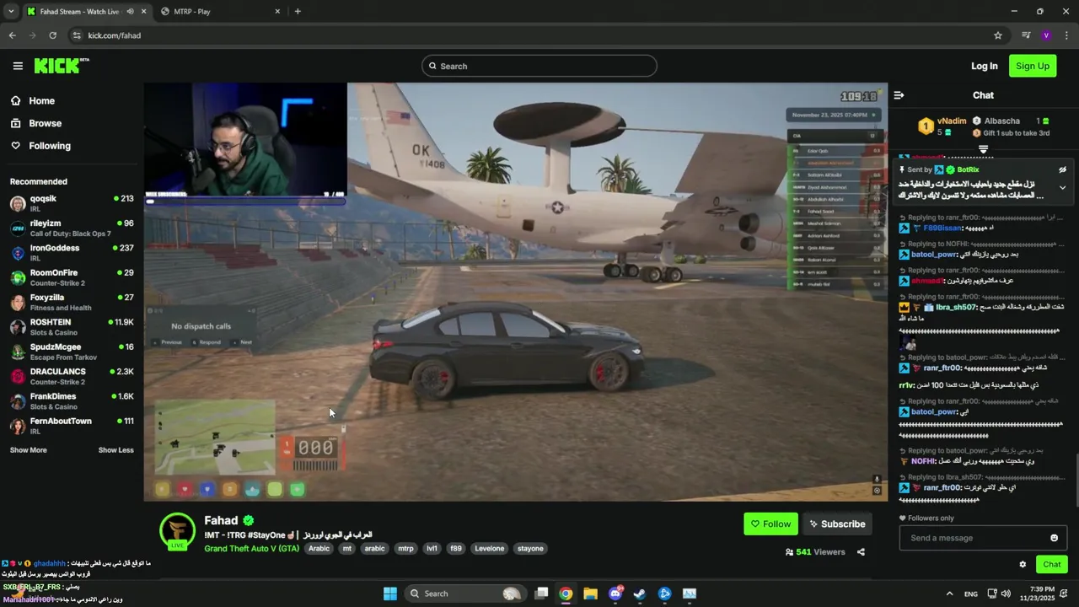1079x607 pixels.
Task: Click the Subscribe button
Action: pos(837,524)
